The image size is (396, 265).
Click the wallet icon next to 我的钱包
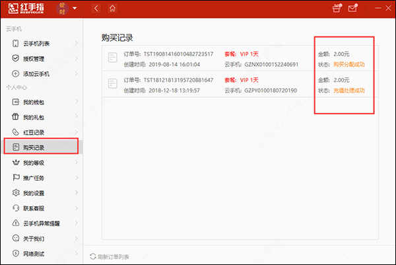[15, 102]
